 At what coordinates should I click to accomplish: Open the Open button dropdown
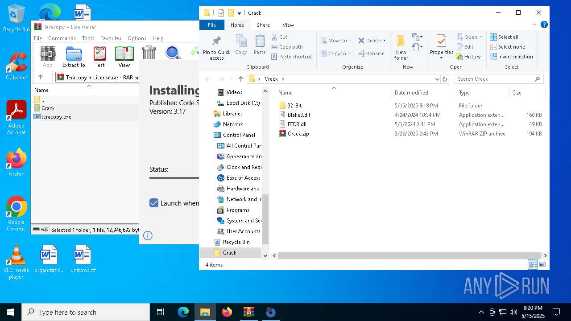coord(480,37)
